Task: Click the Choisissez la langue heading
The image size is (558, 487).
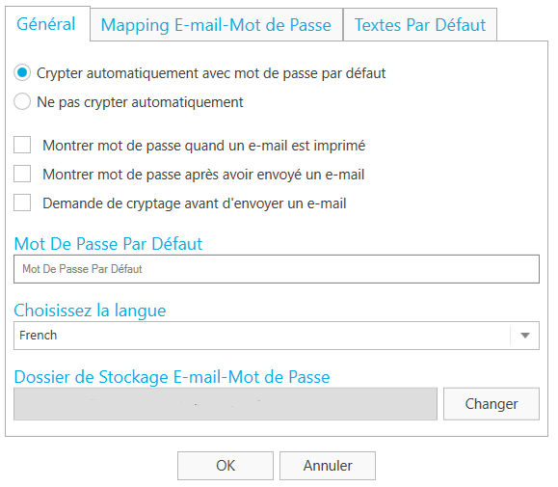Action: tap(90, 311)
